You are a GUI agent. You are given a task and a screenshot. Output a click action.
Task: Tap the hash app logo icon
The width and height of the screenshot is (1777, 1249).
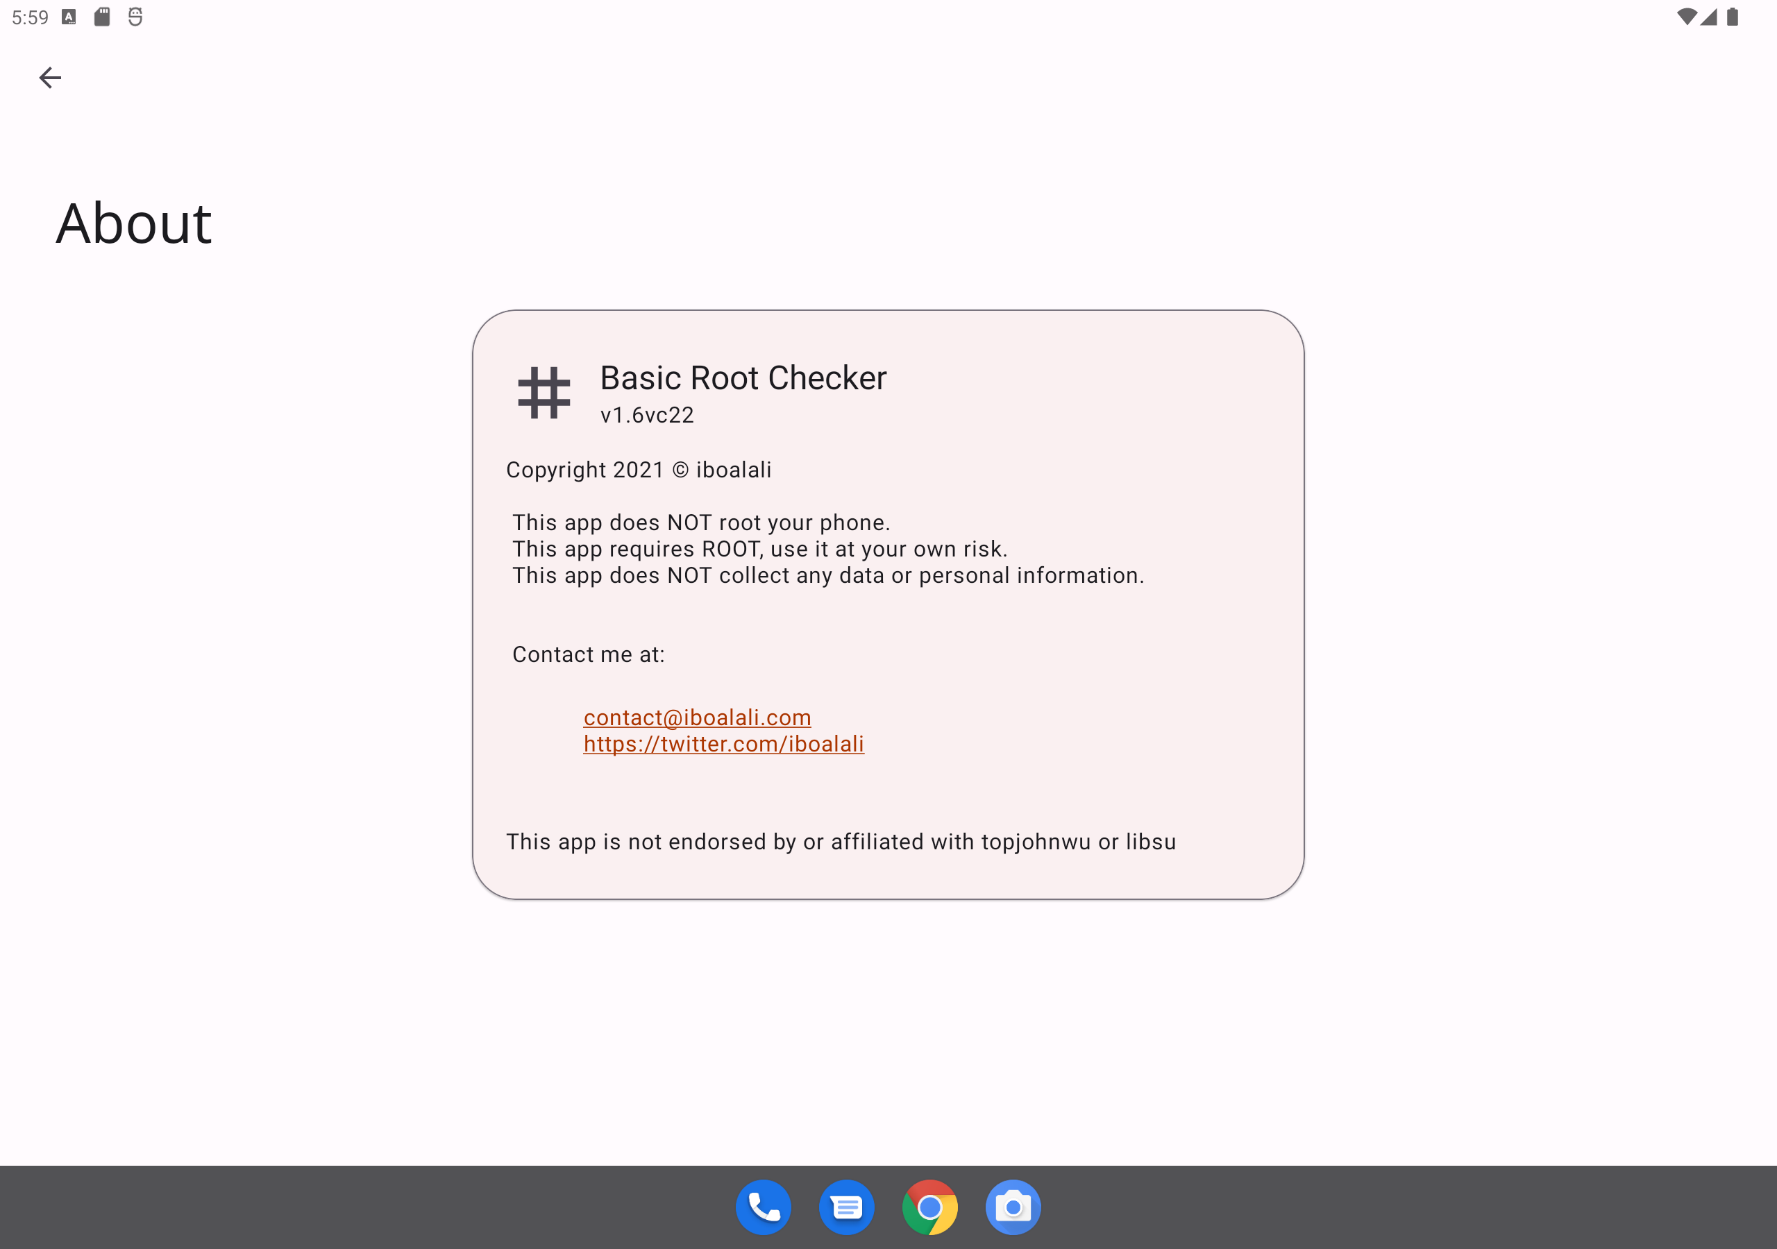[544, 392]
